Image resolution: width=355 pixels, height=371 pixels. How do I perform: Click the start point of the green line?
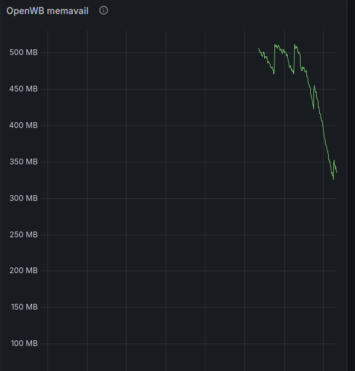point(258,48)
